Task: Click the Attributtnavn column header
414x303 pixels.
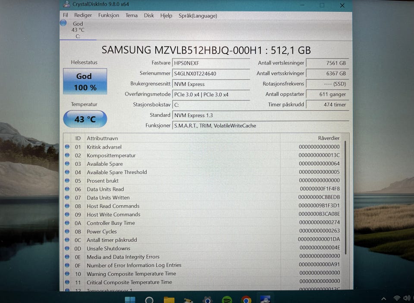Action: coord(103,138)
